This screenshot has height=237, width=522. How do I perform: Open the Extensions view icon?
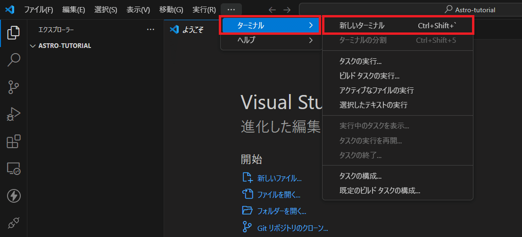pyautogui.click(x=13, y=142)
